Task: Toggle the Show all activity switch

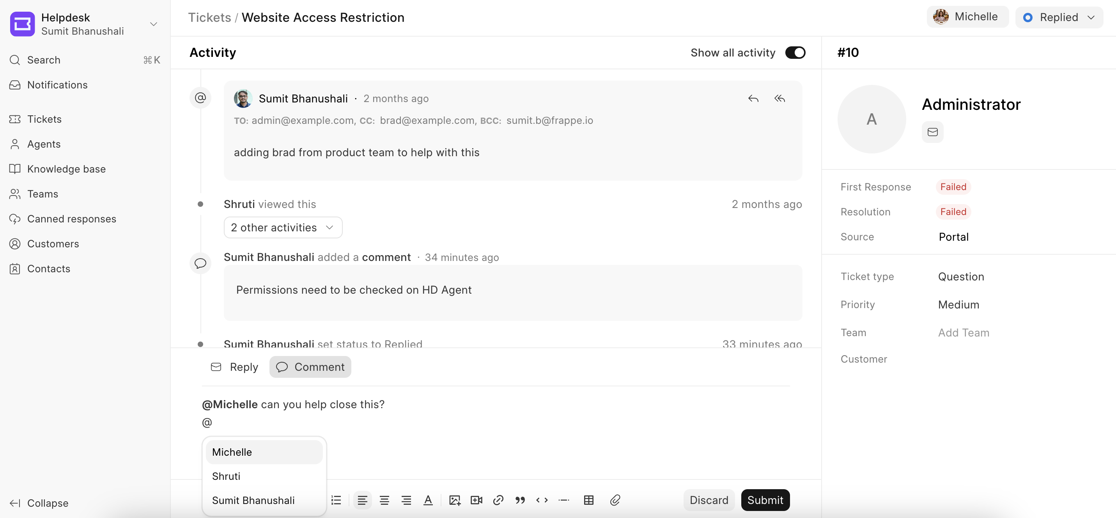Action: (x=795, y=51)
